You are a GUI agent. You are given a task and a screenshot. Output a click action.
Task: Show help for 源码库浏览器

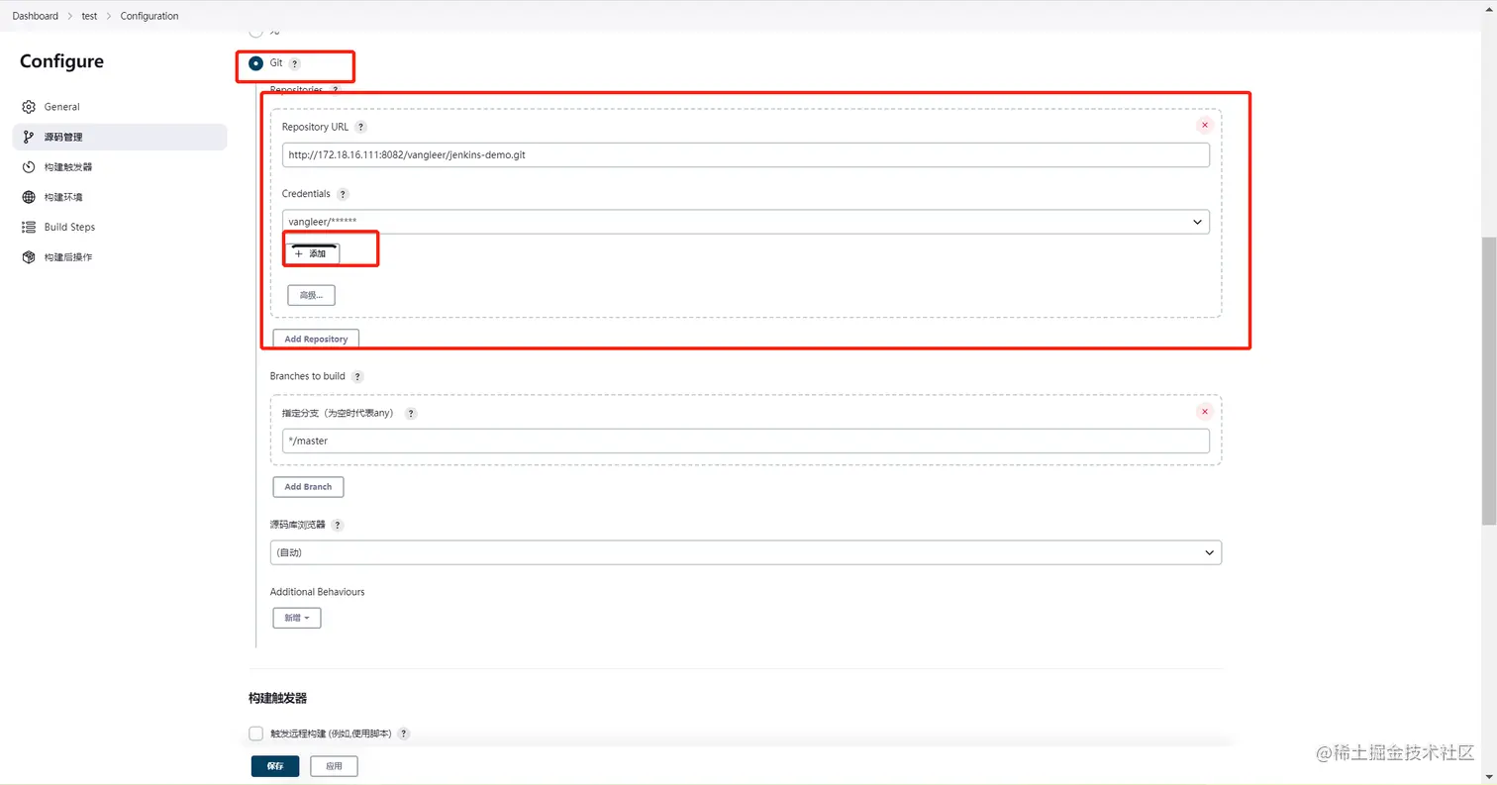pos(338,525)
